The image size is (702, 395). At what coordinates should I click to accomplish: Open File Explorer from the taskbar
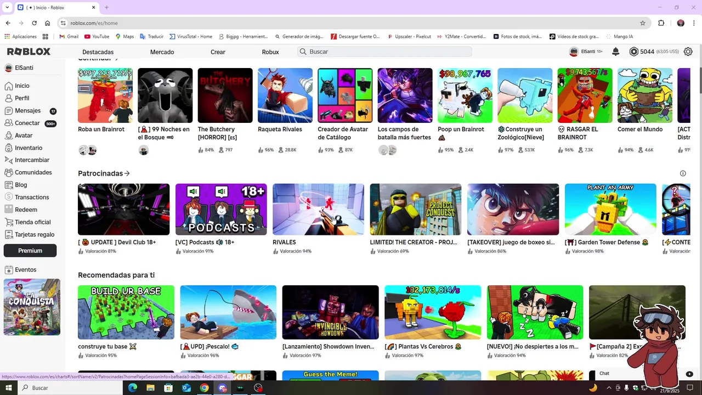click(x=150, y=388)
